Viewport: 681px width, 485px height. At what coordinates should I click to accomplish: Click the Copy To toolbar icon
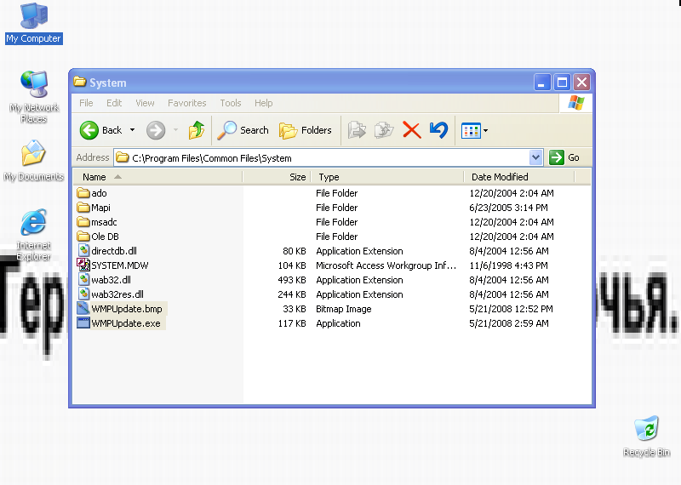(x=384, y=130)
